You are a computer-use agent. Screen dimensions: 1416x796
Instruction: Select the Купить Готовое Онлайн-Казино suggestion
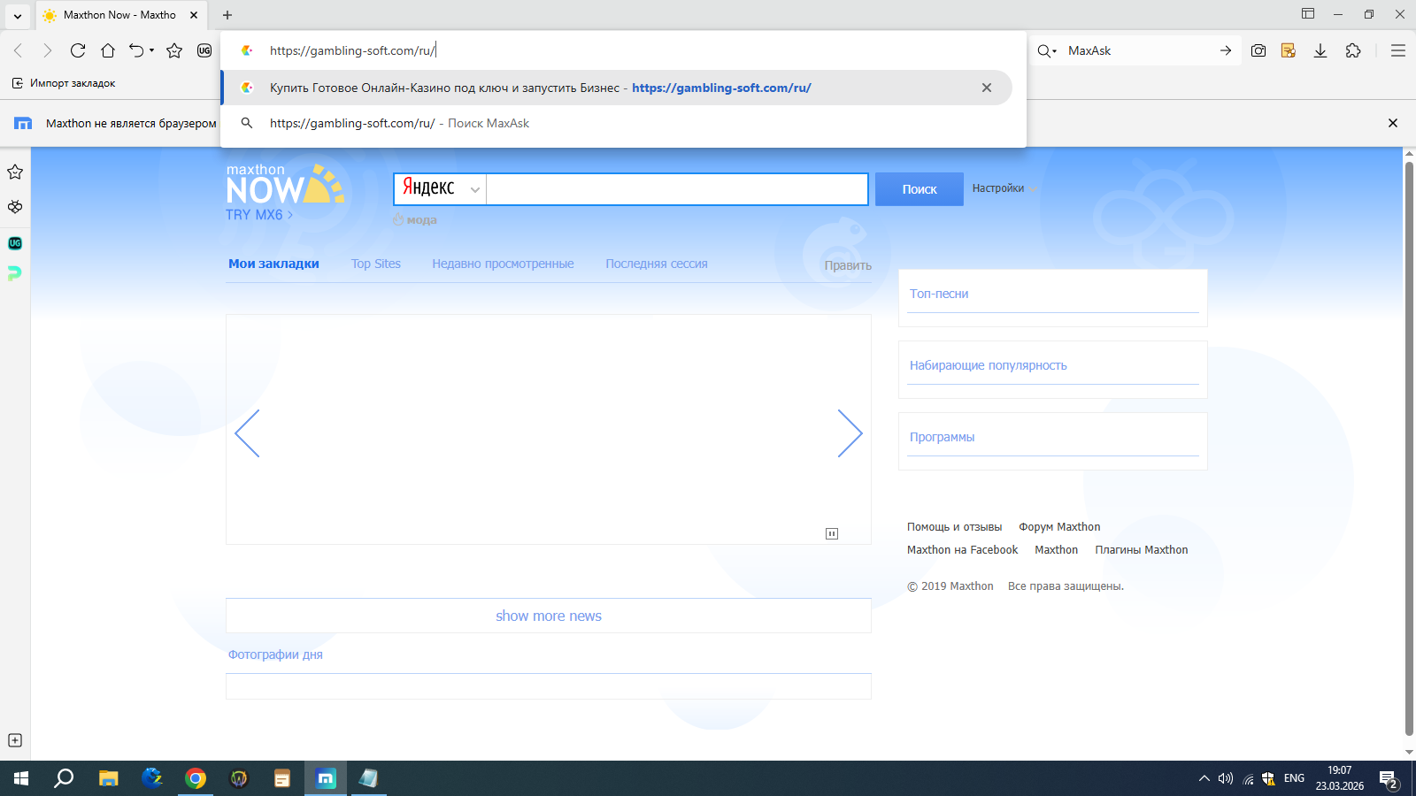616,88
